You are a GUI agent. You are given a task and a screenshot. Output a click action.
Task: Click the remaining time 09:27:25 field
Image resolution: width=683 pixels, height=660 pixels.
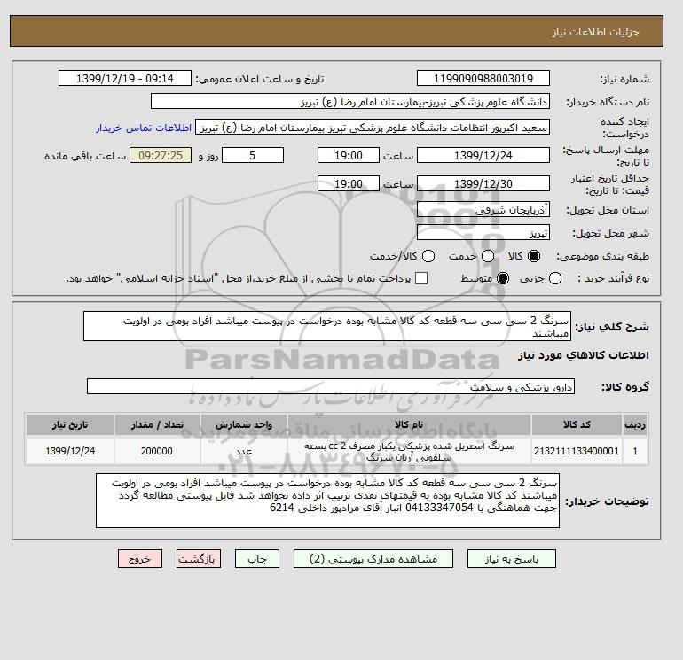pyautogui.click(x=161, y=155)
